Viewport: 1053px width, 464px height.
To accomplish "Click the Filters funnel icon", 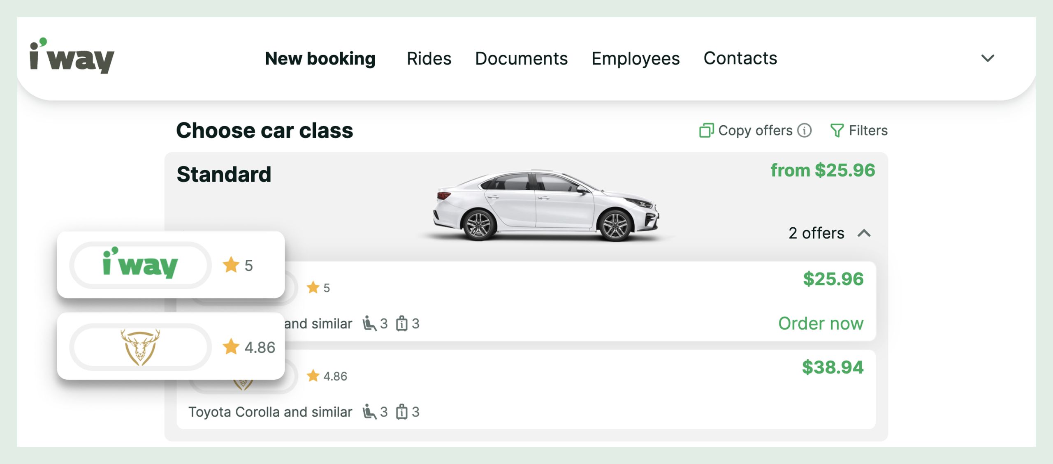I will 837,131.
